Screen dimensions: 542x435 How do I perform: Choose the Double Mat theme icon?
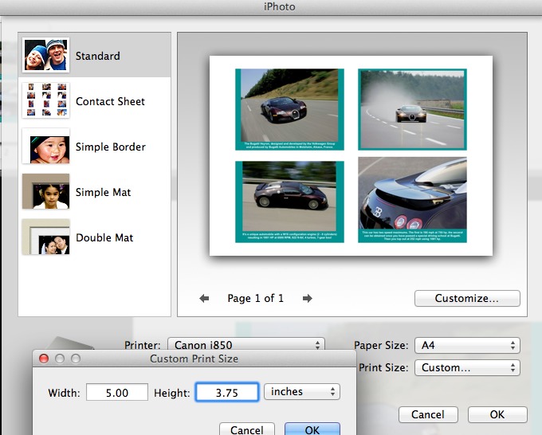[x=45, y=237]
